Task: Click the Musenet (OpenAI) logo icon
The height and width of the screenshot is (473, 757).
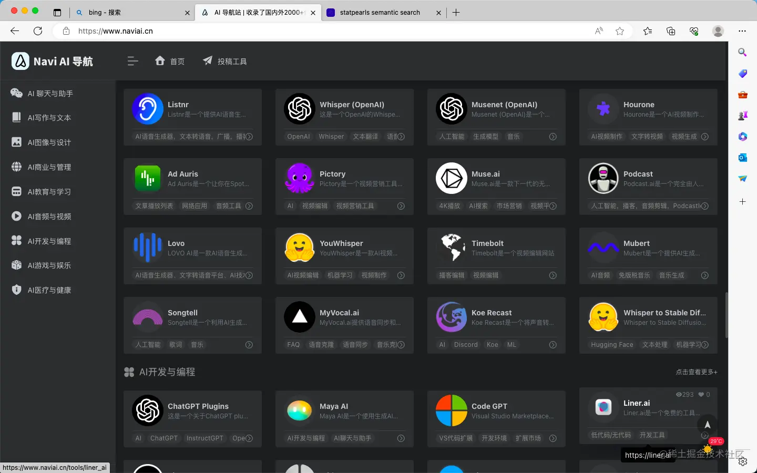Action: [x=452, y=109]
